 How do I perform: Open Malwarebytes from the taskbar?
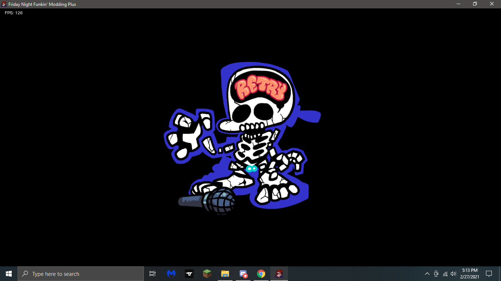(x=171, y=273)
